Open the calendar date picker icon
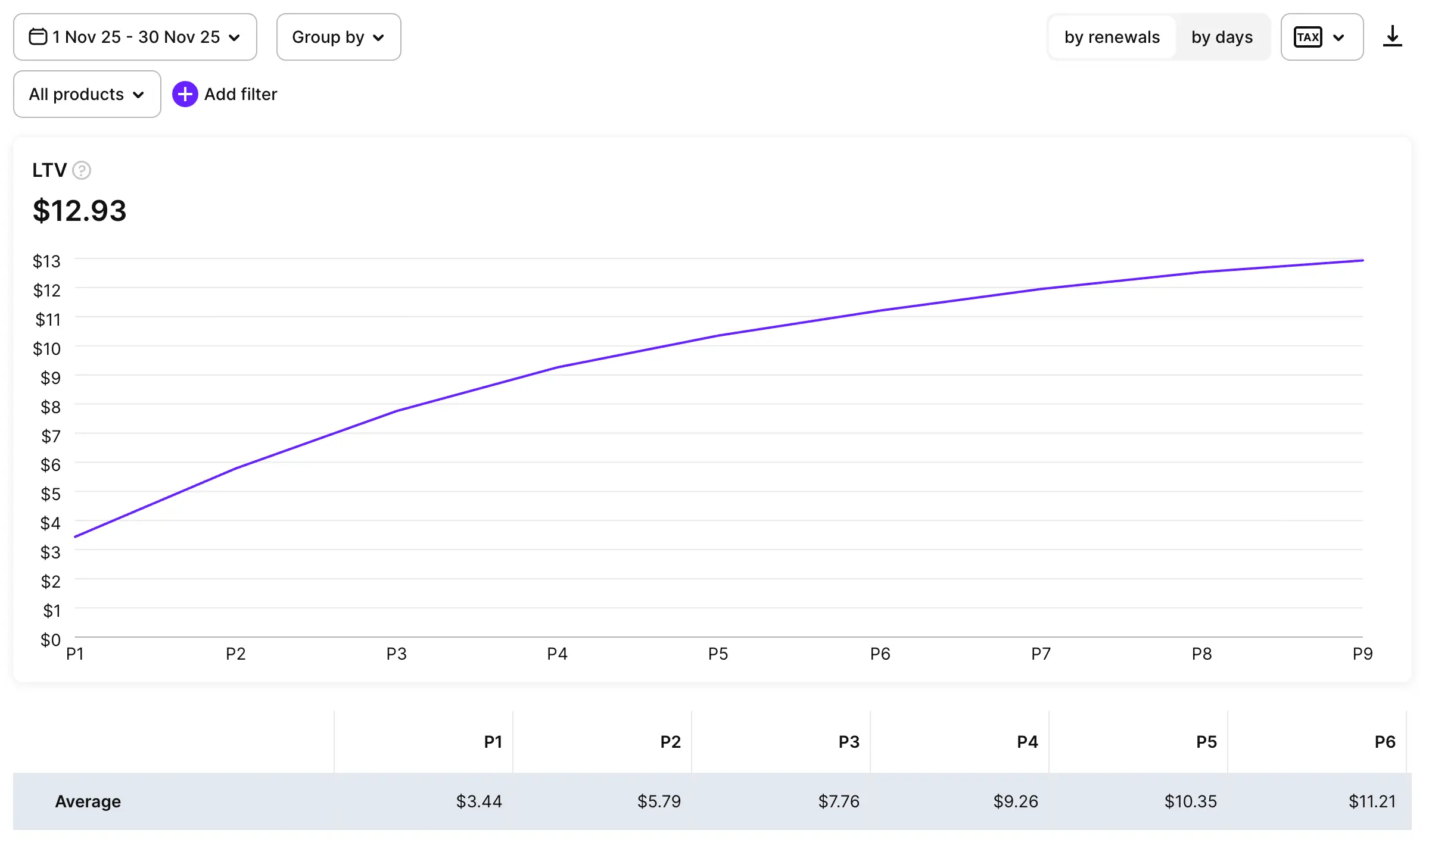The height and width of the screenshot is (849, 1432). point(38,37)
